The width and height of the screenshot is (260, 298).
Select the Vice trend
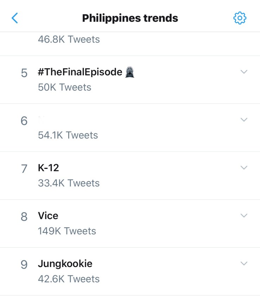[x=48, y=216]
